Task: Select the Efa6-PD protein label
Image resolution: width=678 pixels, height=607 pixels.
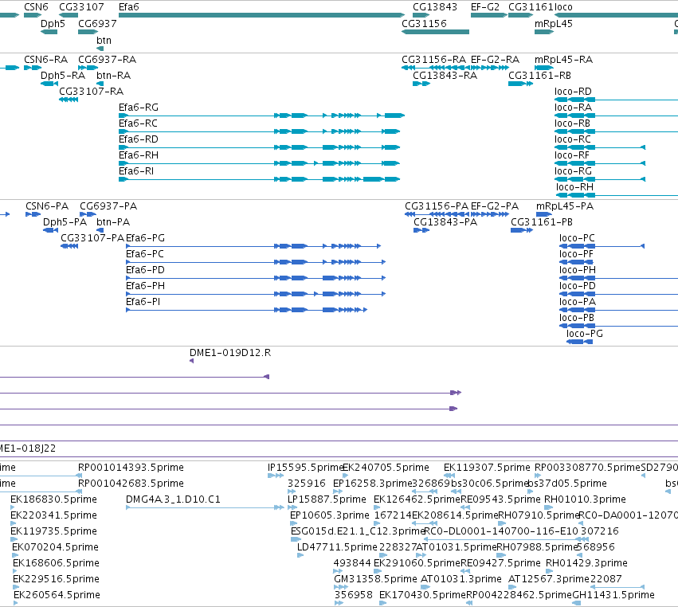Action: [x=145, y=270]
